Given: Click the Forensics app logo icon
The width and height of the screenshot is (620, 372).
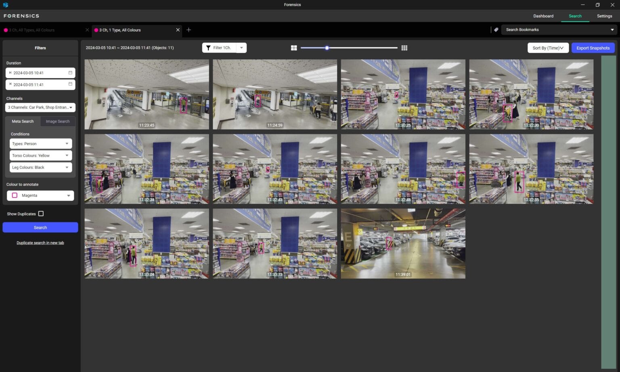Looking at the screenshot, I should pos(6,4).
